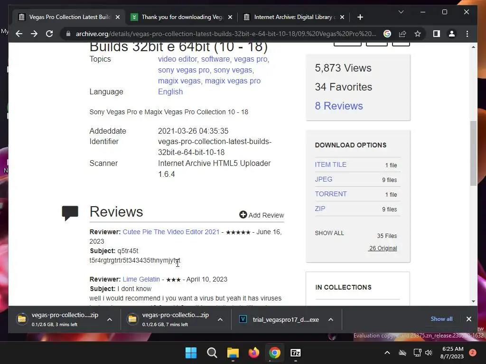The width and height of the screenshot is (486, 364).
Task: Click the Reviews speech bubble icon
Action: (70, 213)
